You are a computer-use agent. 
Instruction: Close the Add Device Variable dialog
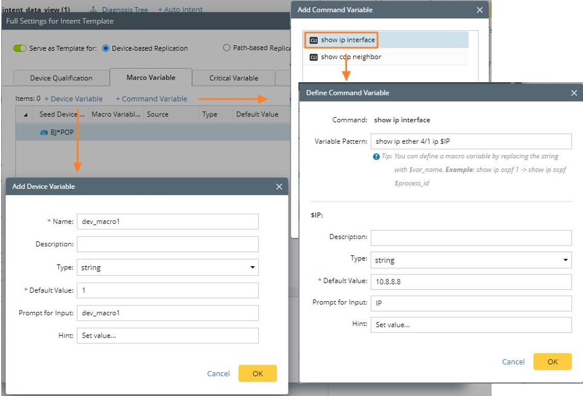click(279, 187)
